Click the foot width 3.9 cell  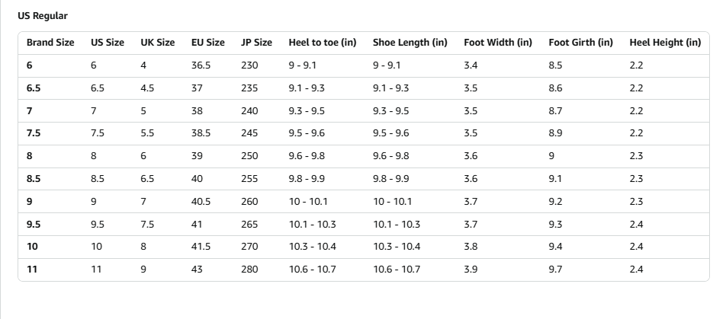pyautogui.click(x=471, y=270)
